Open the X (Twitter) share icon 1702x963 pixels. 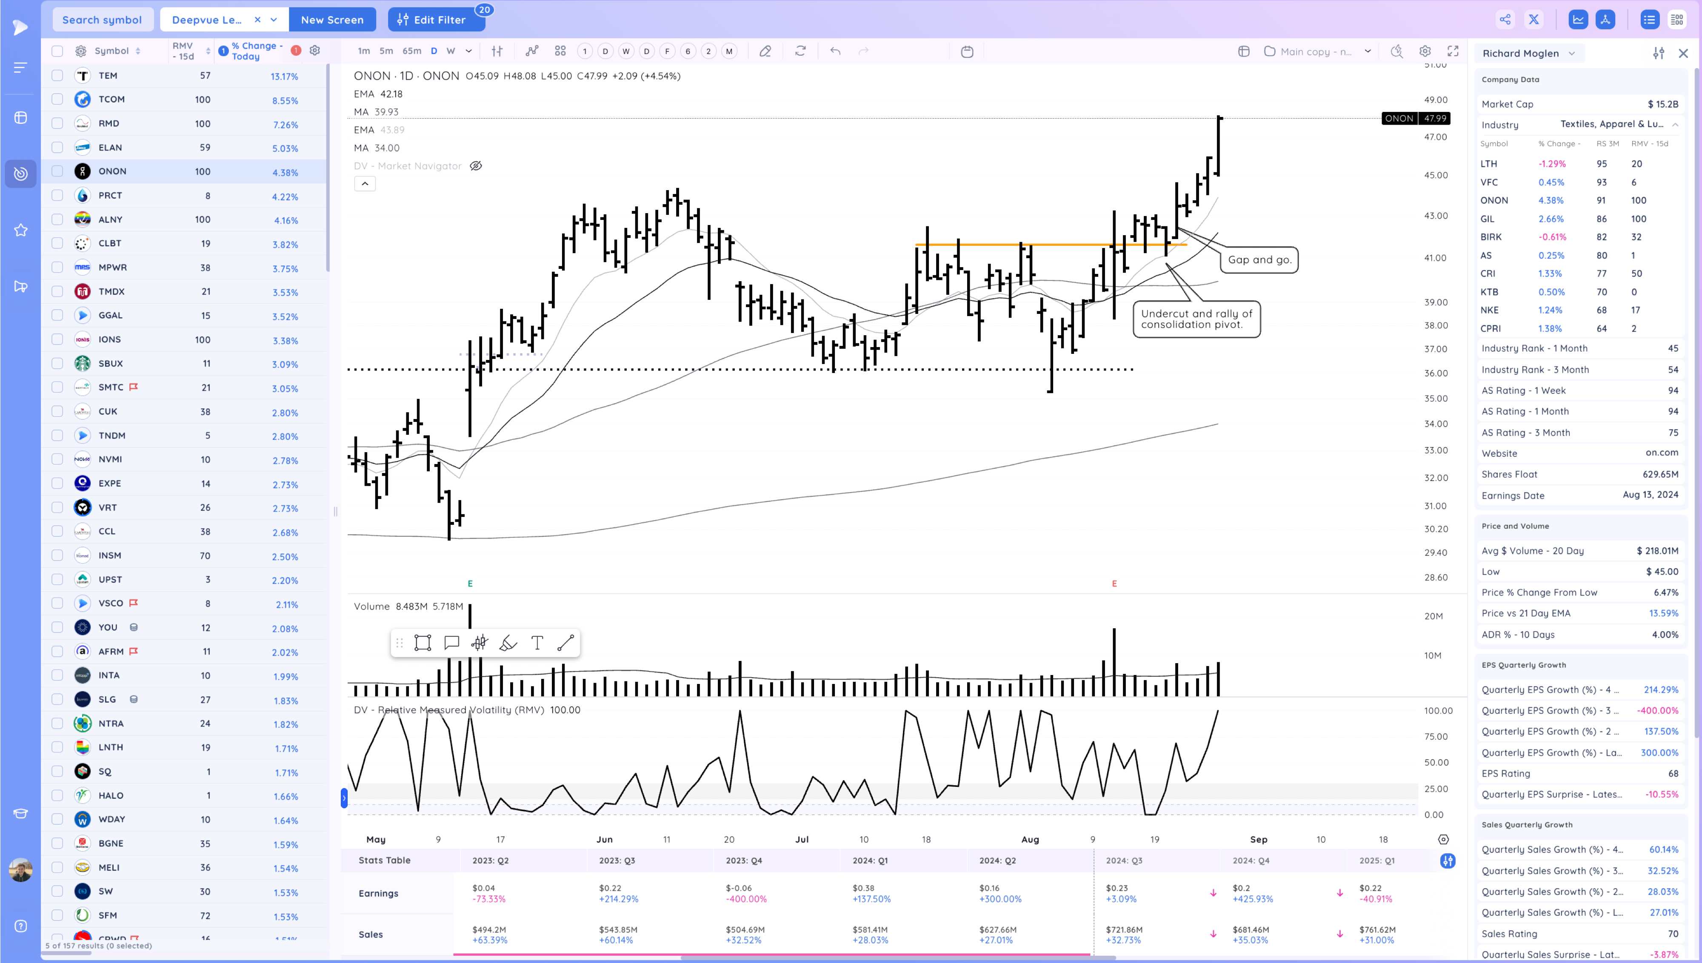1534,19
